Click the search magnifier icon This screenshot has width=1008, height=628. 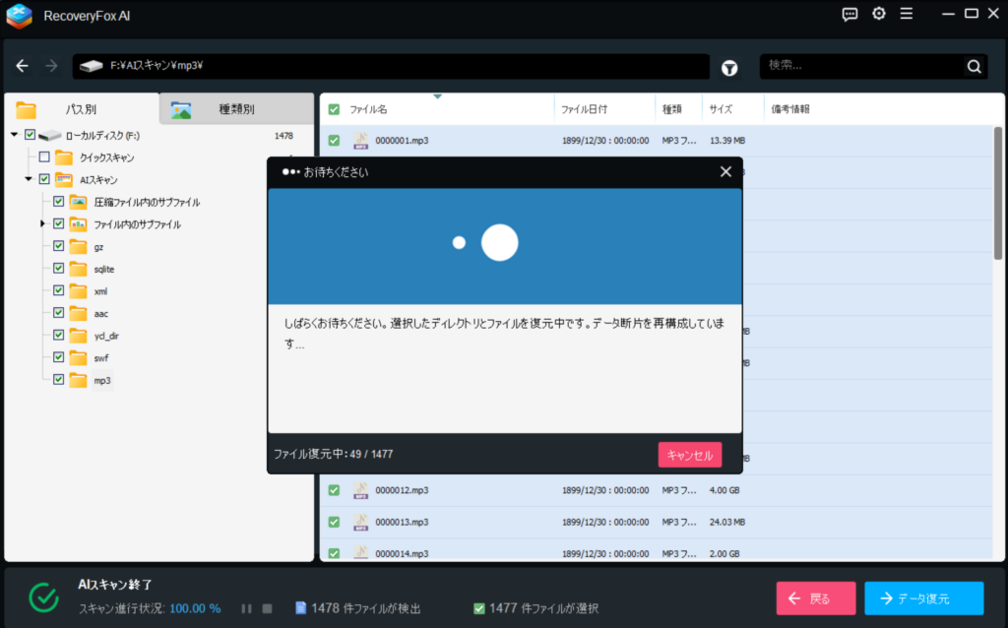[974, 67]
